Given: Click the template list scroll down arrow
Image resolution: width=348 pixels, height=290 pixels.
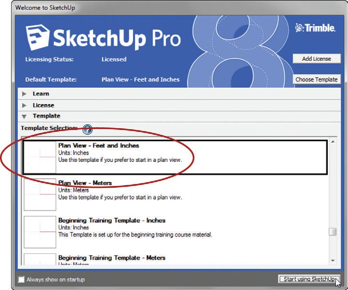Looking at the screenshot, I should (333, 261).
